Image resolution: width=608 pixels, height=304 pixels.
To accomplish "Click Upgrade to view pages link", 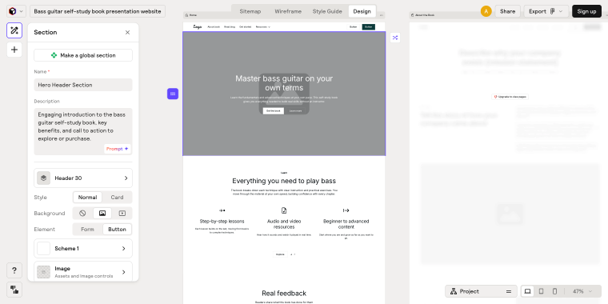I will coord(510,97).
